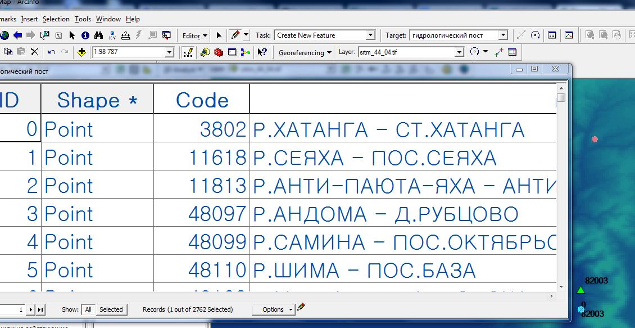Open the map scale 1:98 787 dropdown

[x=169, y=52]
